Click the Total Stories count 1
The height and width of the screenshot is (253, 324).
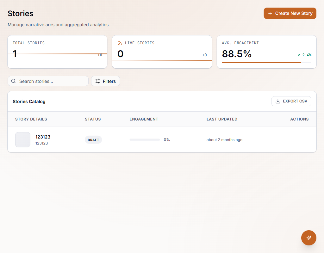(x=15, y=54)
